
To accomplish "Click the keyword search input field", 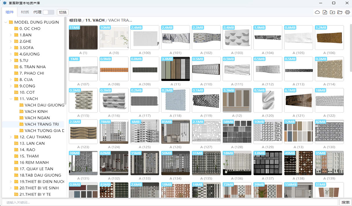I will (x=170, y=202).
